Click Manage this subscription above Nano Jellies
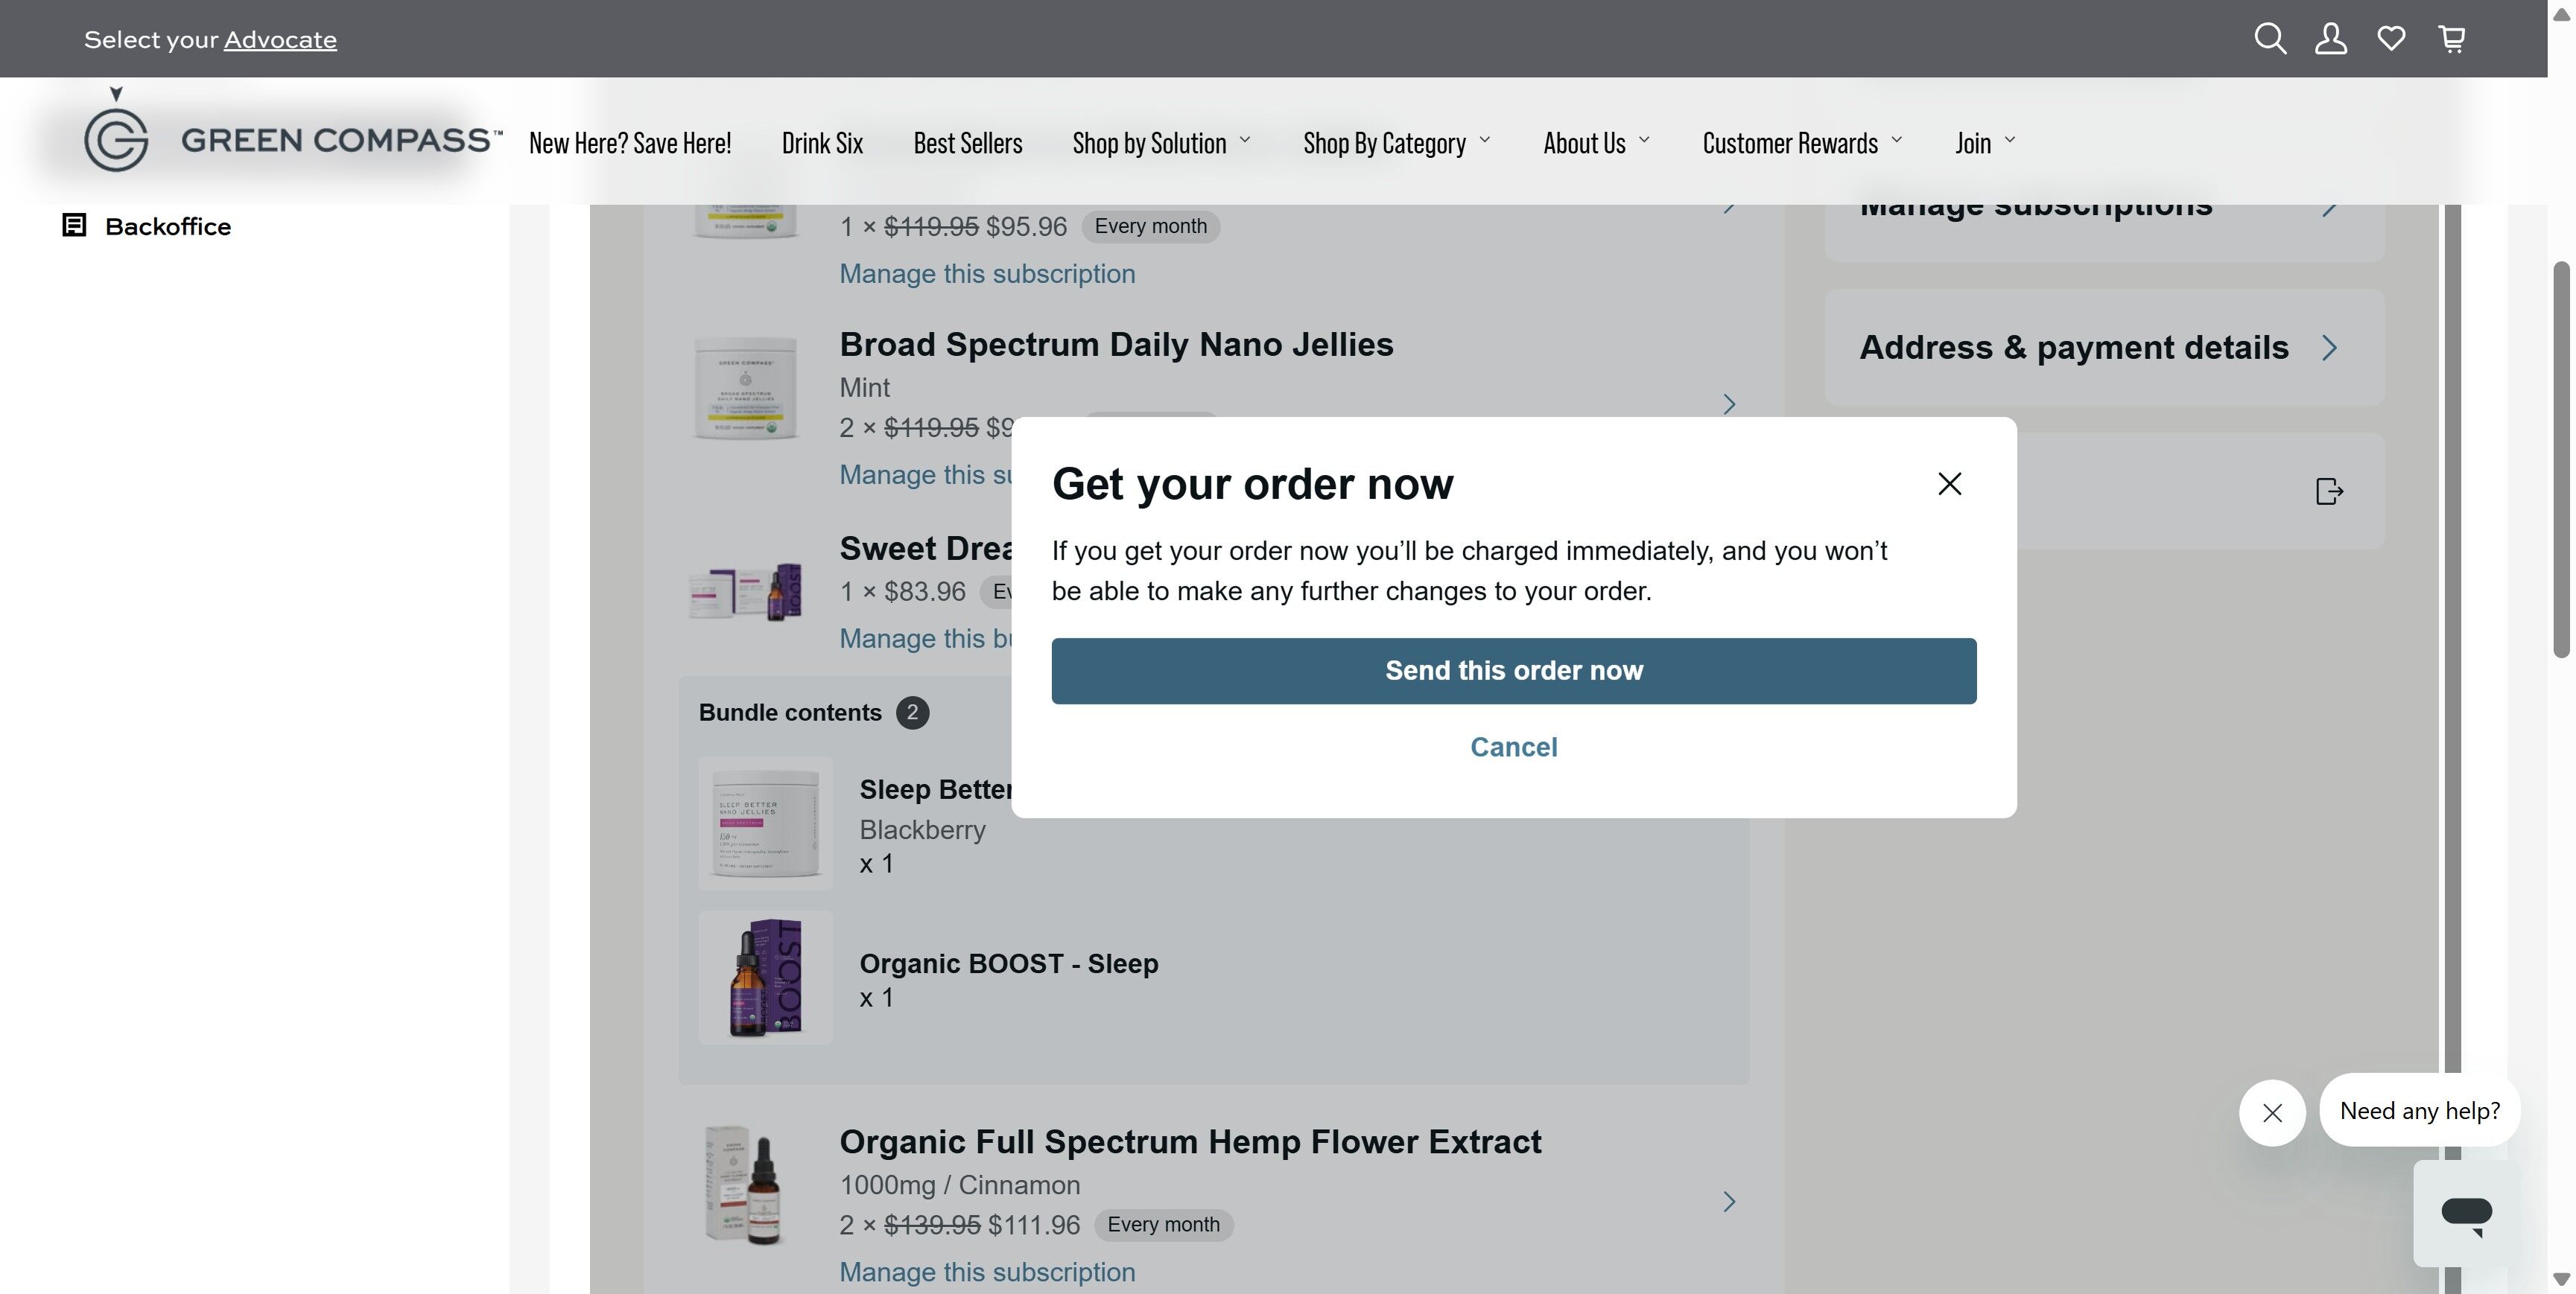This screenshot has height=1294, width=2576. pos(987,274)
